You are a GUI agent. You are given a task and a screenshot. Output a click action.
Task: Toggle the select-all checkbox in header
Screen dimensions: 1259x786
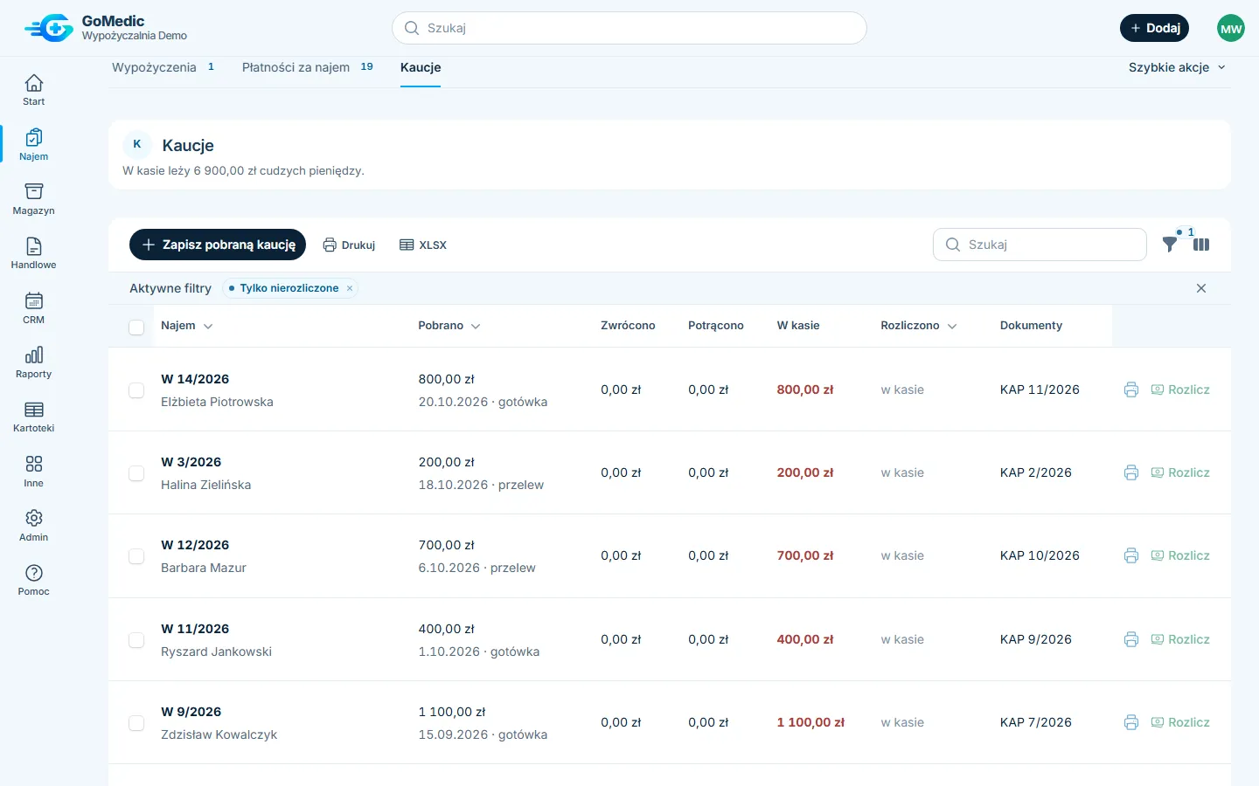136,327
